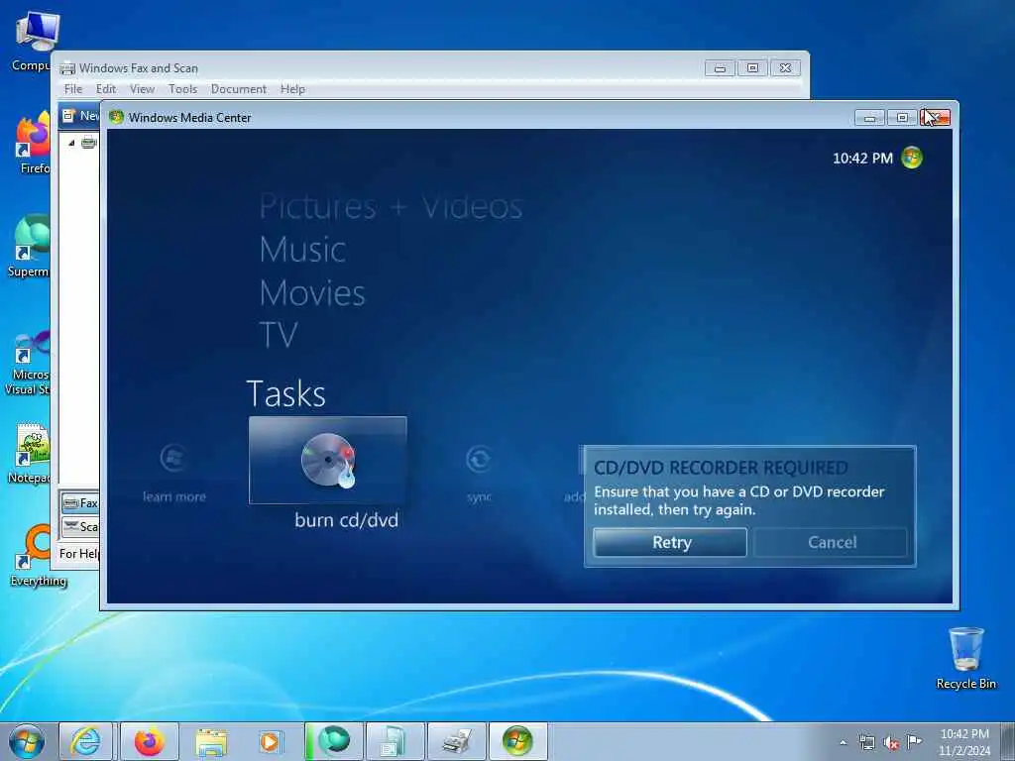Open Firefox from the taskbar
Viewport: 1015px width, 761px height.
pyautogui.click(x=149, y=741)
